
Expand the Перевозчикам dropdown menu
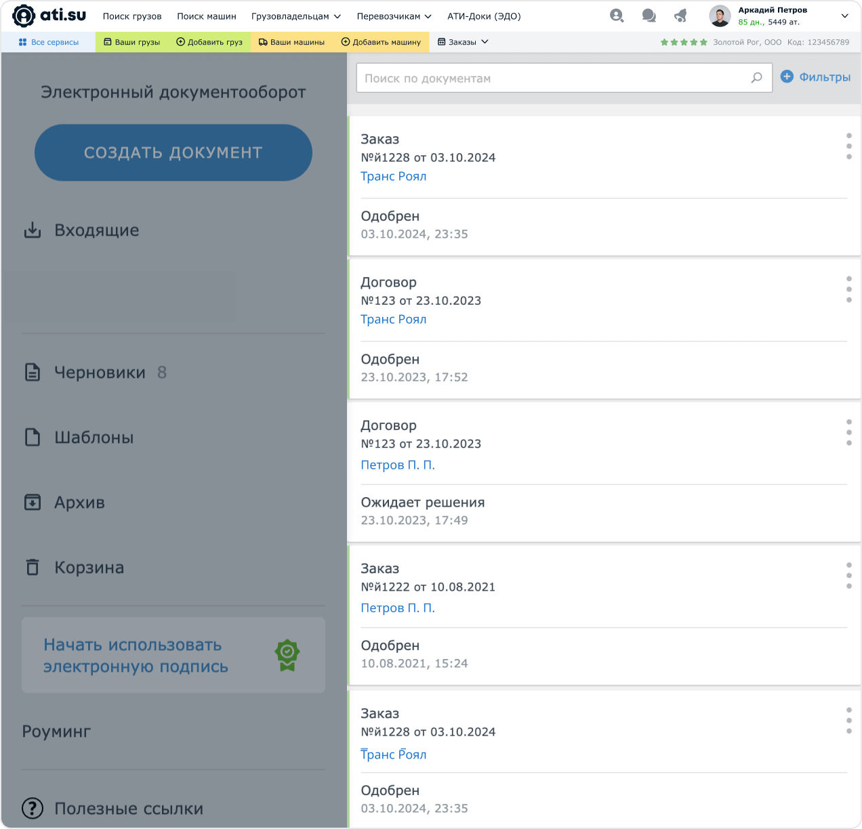tap(394, 16)
